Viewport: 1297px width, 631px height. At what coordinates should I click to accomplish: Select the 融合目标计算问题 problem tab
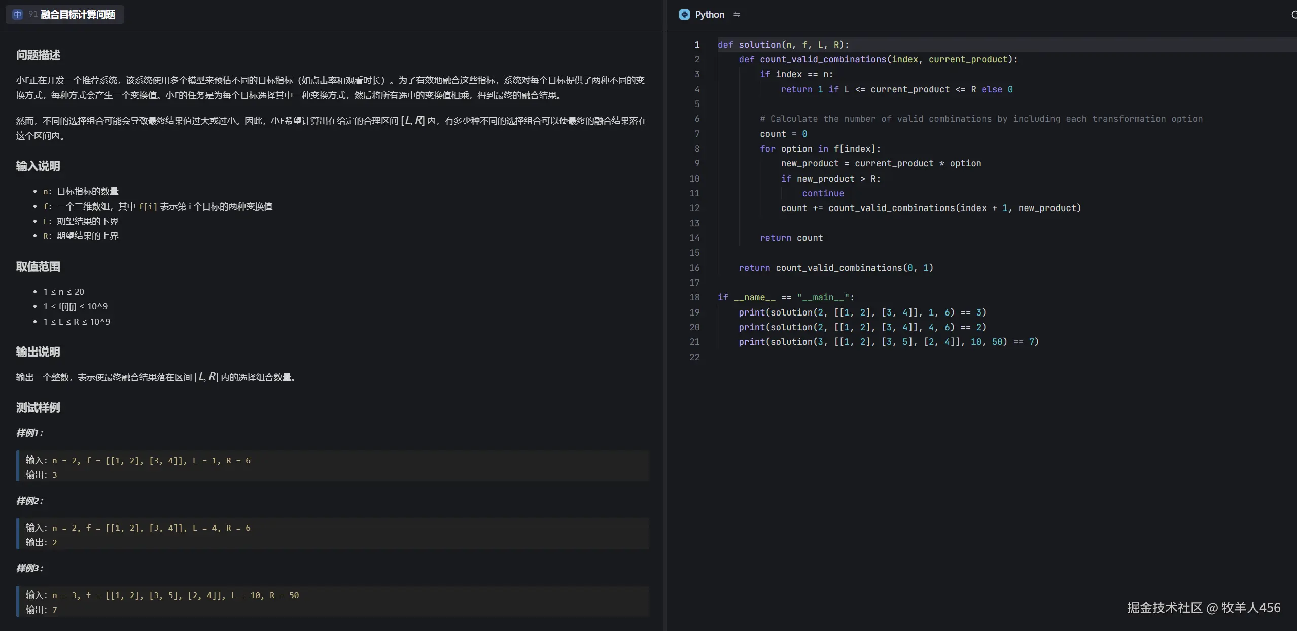point(78,14)
